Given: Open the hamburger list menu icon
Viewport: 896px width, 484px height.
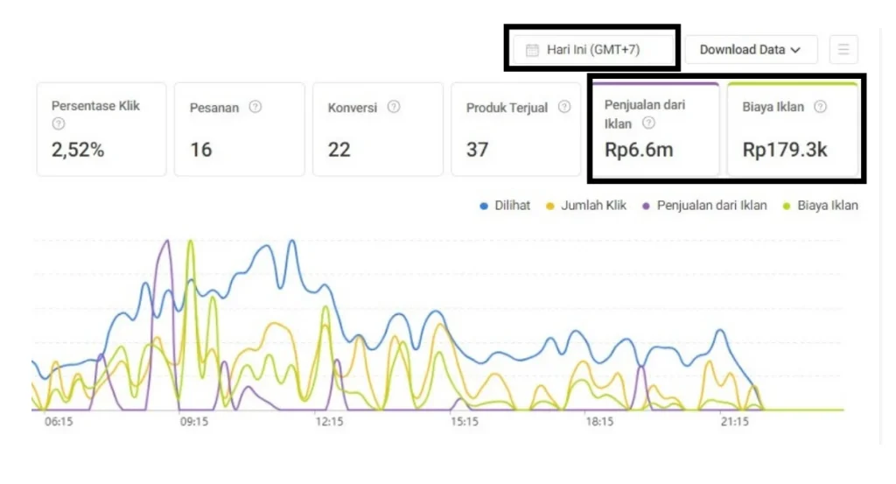Looking at the screenshot, I should [843, 50].
